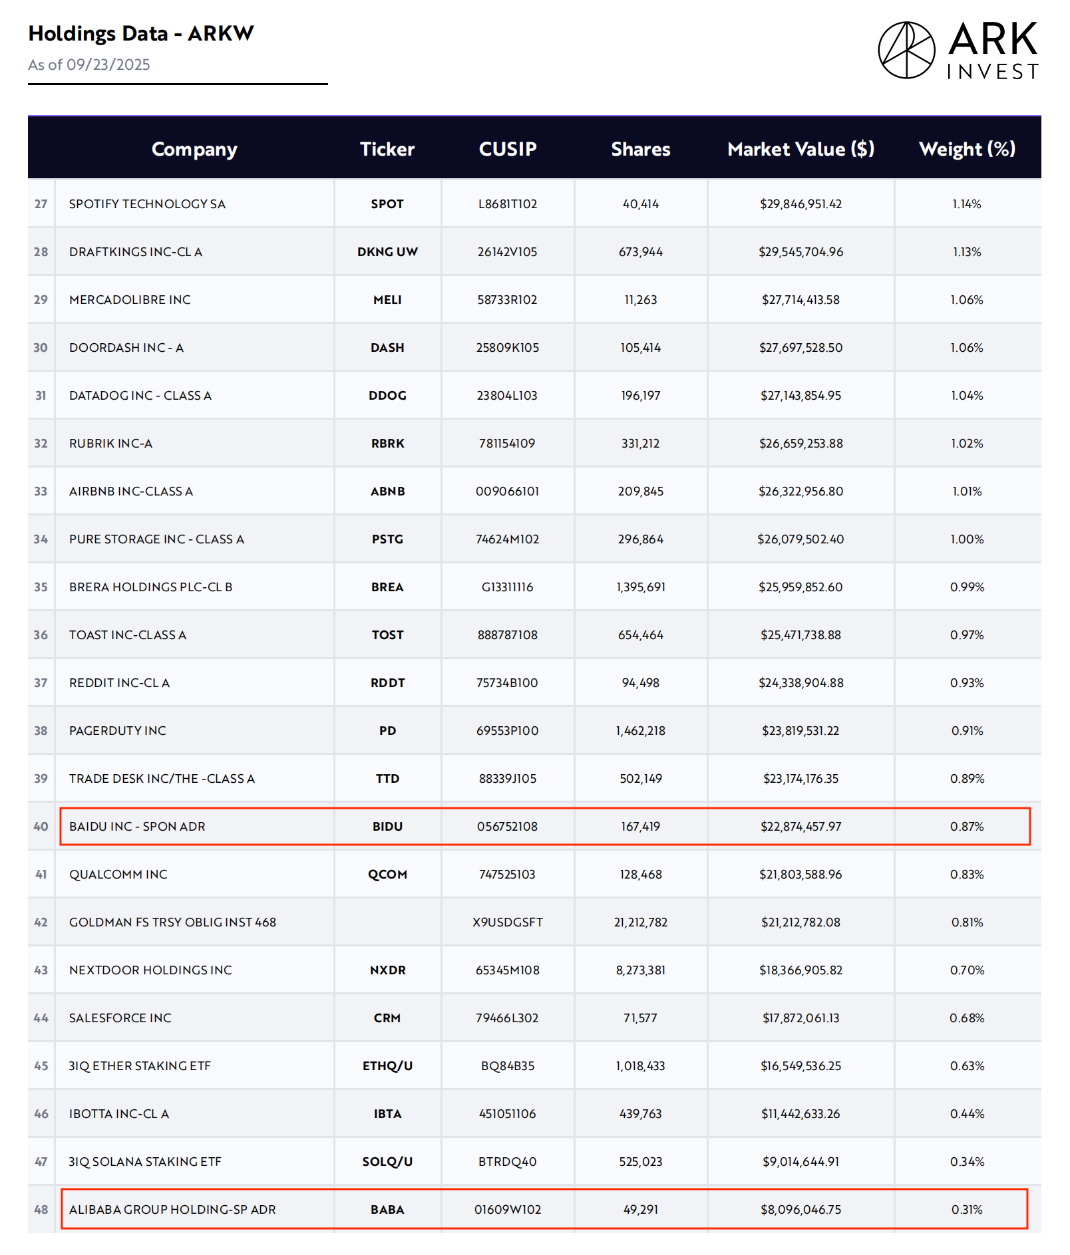Select CUSIP X9USDGSFT
This screenshot has height=1255, width=1070.
[x=508, y=922]
